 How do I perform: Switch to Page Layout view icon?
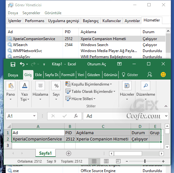pos(106,161)
